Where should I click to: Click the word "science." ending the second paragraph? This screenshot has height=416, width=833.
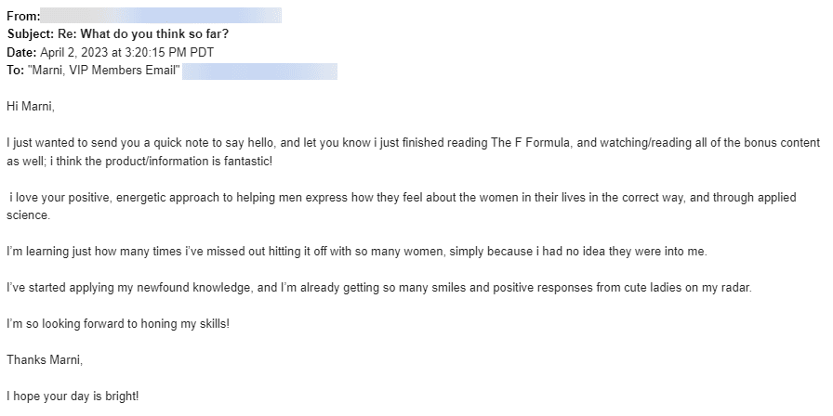[28, 215]
